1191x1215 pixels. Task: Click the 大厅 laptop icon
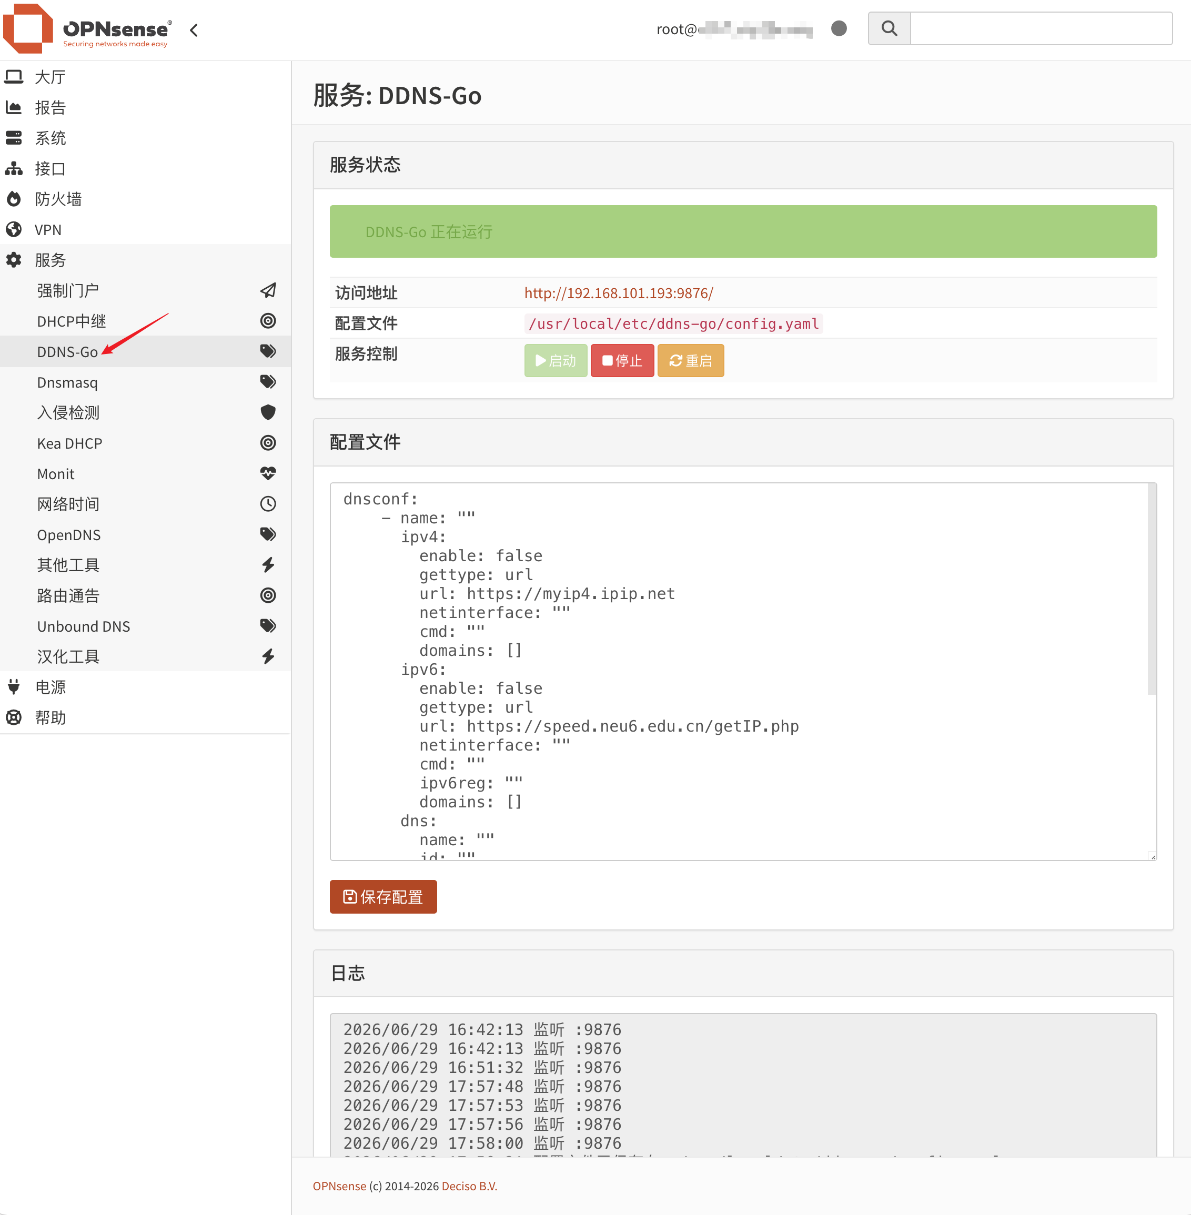pos(14,76)
